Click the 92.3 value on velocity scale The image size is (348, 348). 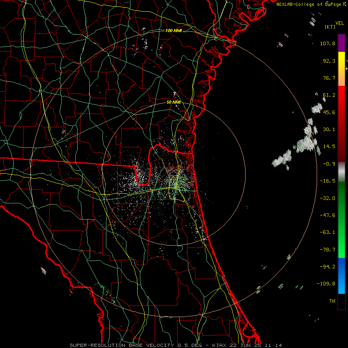[329, 61]
